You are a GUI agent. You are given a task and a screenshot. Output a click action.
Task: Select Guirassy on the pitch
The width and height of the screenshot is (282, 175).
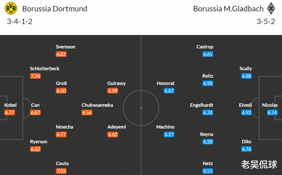(116, 83)
